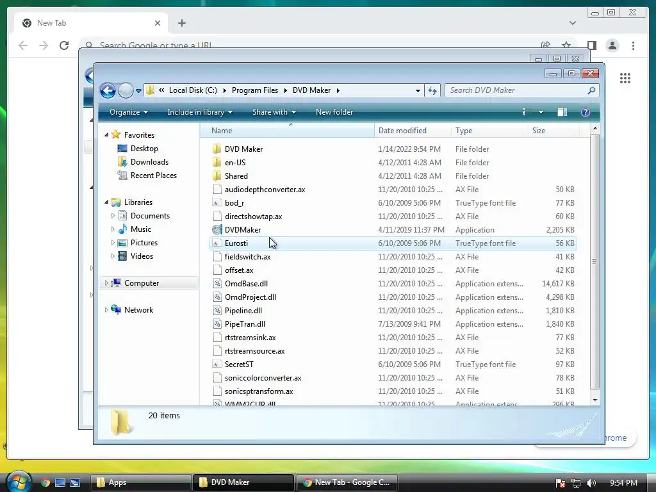656x492 pixels.
Task: Select the Shared folder icon
Action: coord(217,176)
